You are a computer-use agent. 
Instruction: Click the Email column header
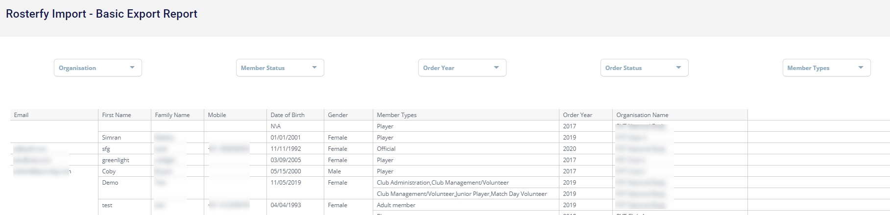pyautogui.click(x=22, y=115)
